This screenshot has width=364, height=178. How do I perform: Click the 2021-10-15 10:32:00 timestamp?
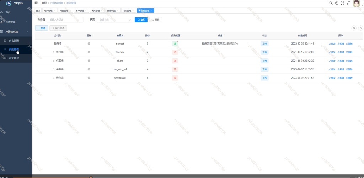303,52
